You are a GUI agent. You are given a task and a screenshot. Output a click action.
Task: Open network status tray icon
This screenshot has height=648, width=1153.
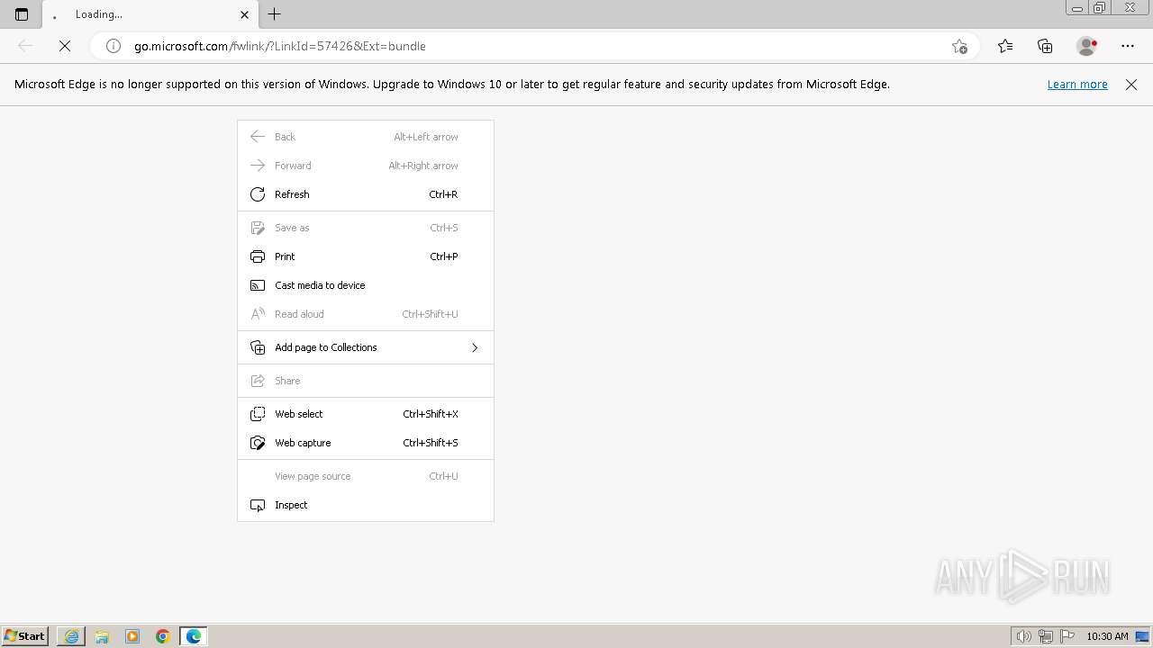coord(1046,636)
